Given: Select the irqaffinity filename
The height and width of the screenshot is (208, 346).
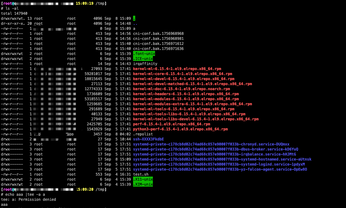Looking at the screenshot, I should 145,64.
